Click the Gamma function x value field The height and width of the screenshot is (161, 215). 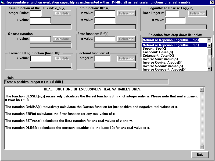pyautogui.click(x=41, y=39)
